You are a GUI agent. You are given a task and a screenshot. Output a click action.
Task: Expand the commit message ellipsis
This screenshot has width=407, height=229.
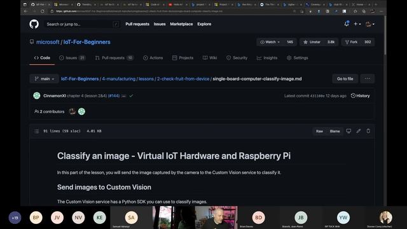tap(124, 96)
